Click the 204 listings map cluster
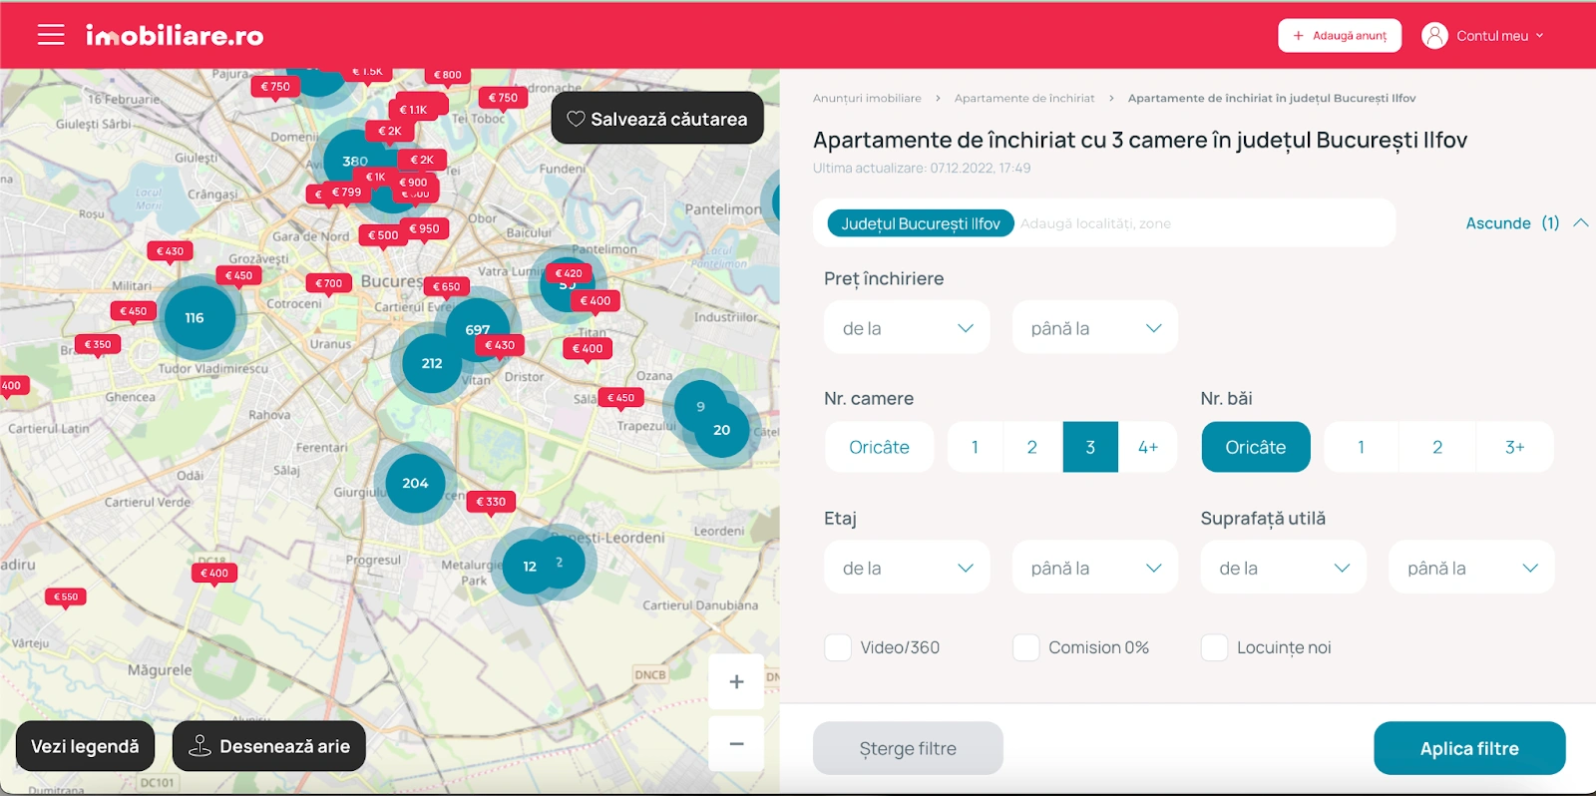Image resolution: width=1596 pixels, height=796 pixels. [x=415, y=483]
